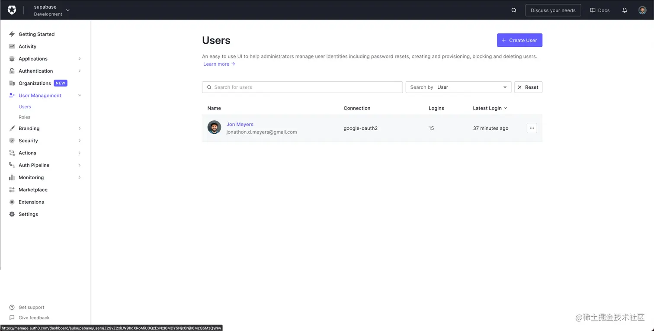This screenshot has height=331, width=654.
Task: Open the Security shield icon
Action: tap(12, 140)
